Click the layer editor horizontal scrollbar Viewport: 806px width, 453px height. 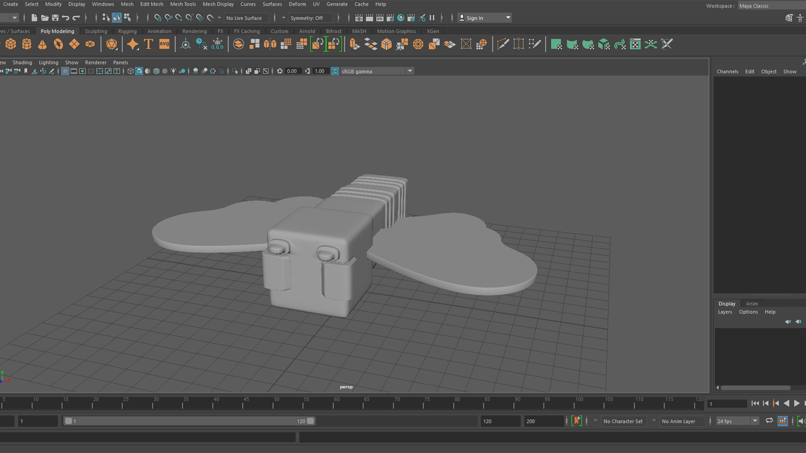(x=756, y=388)
